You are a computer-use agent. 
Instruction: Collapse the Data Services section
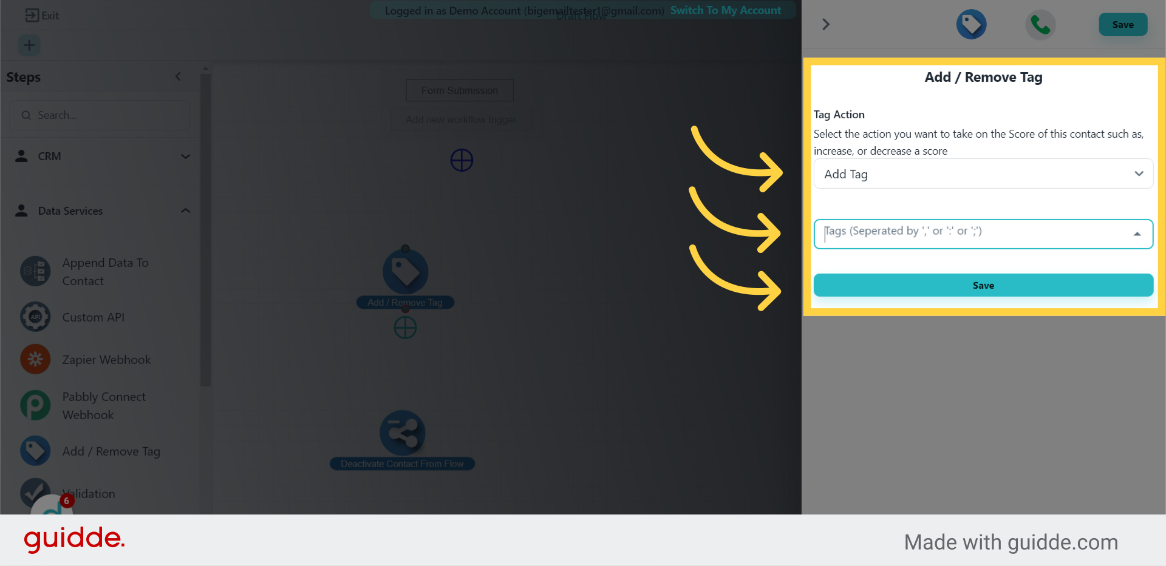(x=186, y=211)
